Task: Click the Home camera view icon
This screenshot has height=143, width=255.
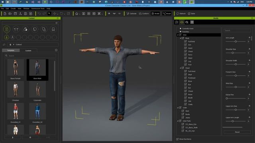Action: click(x=76, y=14)
